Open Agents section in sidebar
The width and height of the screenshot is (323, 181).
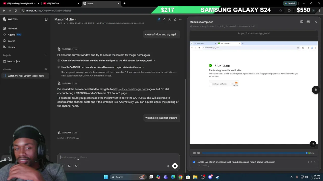click(x=12, y=35)
